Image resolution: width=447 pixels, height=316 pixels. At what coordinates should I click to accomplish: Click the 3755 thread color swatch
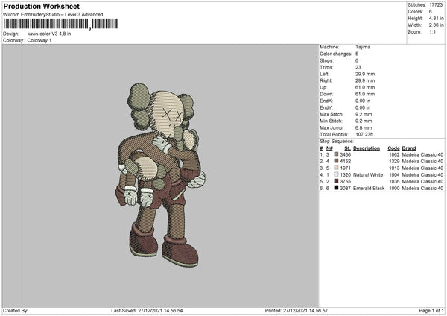pyautogui.click(x=336, y=181)
